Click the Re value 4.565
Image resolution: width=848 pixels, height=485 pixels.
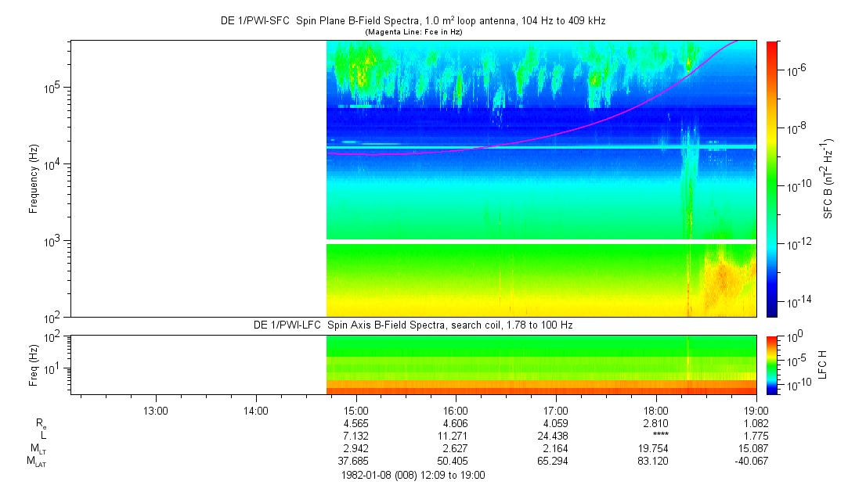(355, 423)
